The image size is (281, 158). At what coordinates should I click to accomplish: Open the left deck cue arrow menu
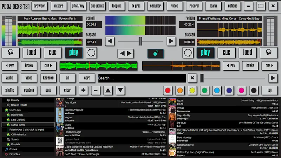pos(48,66)
